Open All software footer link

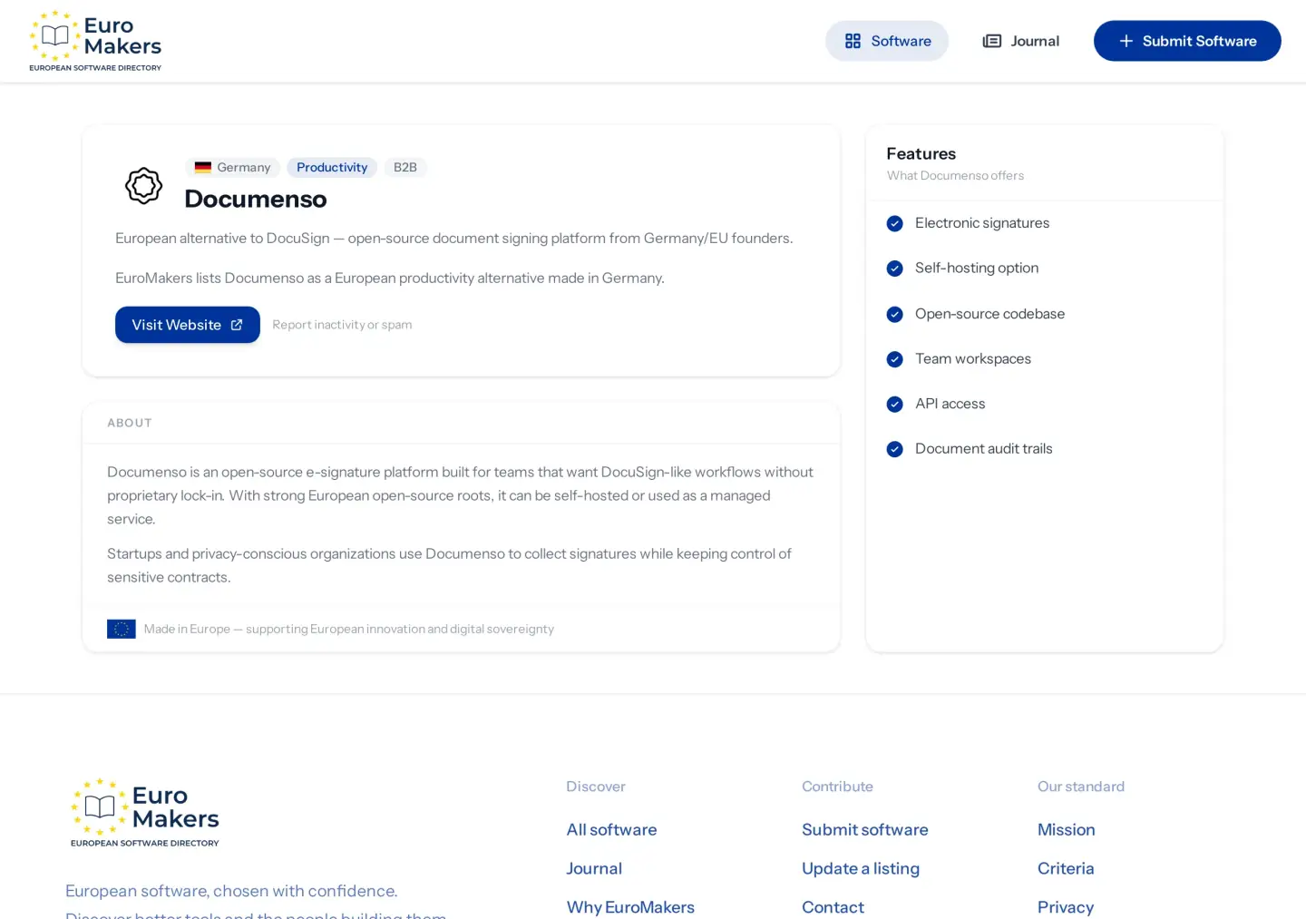point(611,829)
